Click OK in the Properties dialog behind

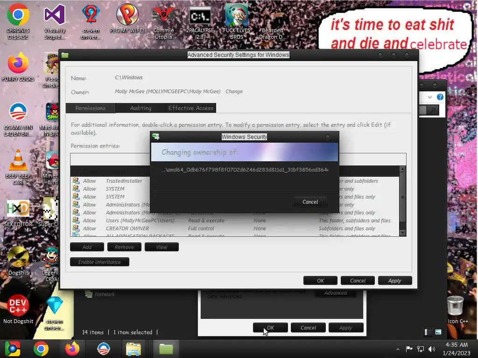coord(270,328)
